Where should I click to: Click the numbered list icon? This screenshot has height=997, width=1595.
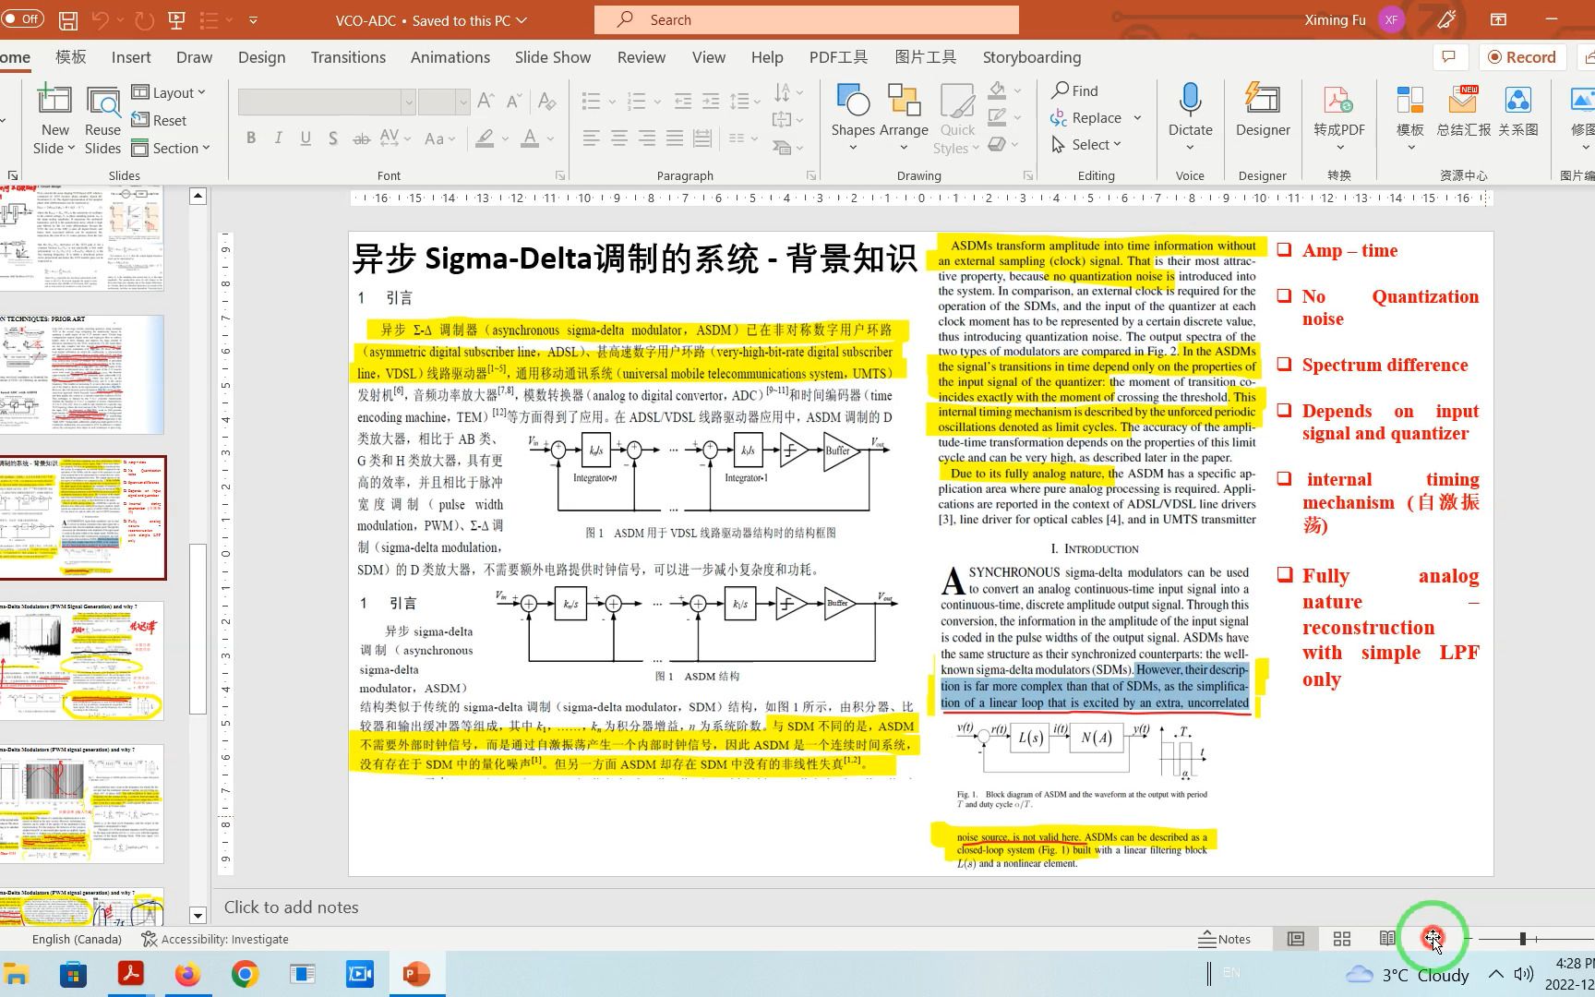(x=636, y=101)
